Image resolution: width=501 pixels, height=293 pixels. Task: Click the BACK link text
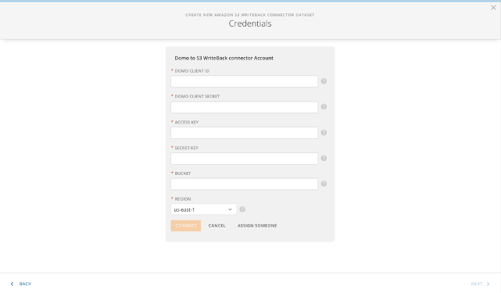tap(25, 284)
